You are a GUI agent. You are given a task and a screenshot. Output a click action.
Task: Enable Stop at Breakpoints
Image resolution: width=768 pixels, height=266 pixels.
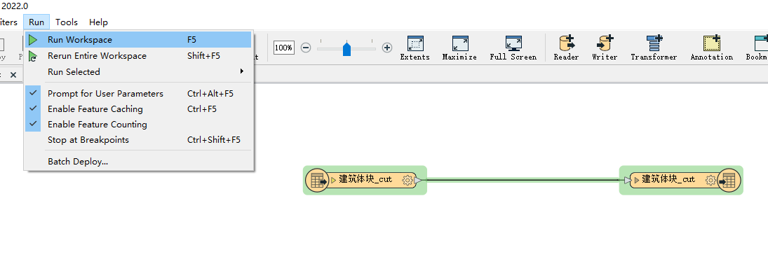138,140
